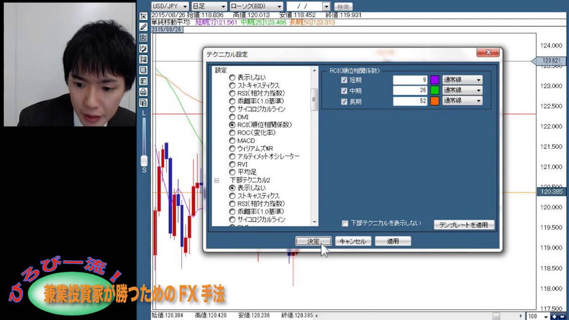Toggle the 短期 checkbox
The width and height of the screenshot is (569, 320).
344,80
